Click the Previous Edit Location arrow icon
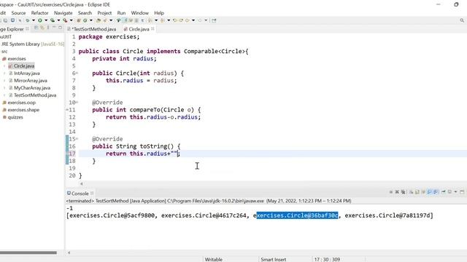The image size is (467, 262). coord(175,20)
